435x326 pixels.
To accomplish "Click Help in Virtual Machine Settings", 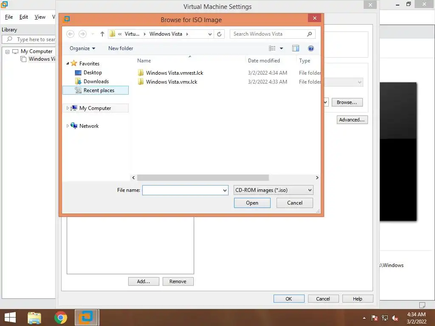I will pos(358,298).
